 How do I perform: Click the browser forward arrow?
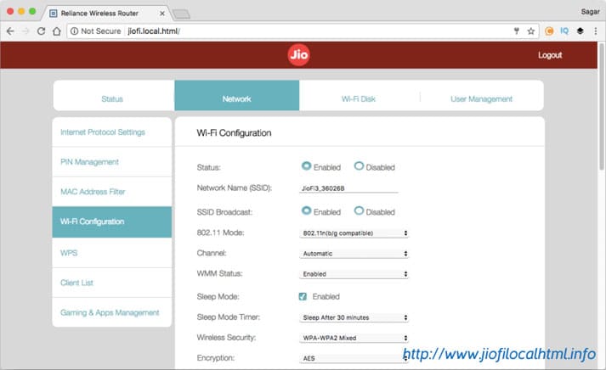[x=25, y=31]
